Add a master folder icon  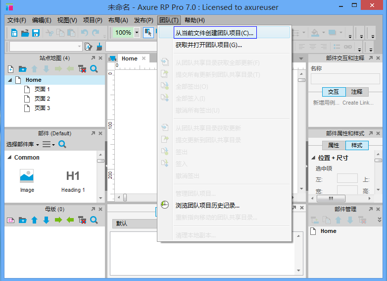coord(22,220)
